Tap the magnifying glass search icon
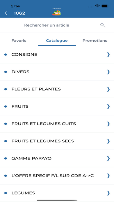The height and width of the screenshot is (203, 114). pyautogui.click(x=103, y=25)
